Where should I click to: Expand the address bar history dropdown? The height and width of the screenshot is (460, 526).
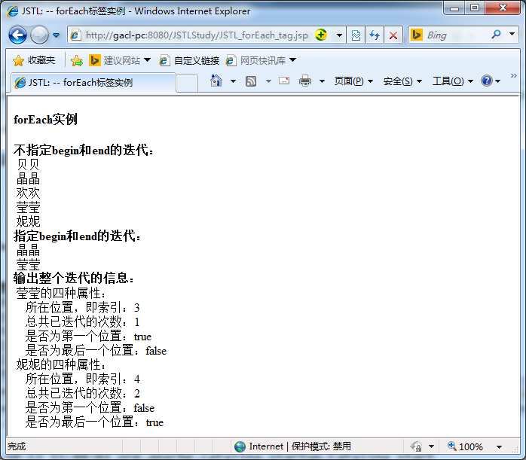point(339,35)
